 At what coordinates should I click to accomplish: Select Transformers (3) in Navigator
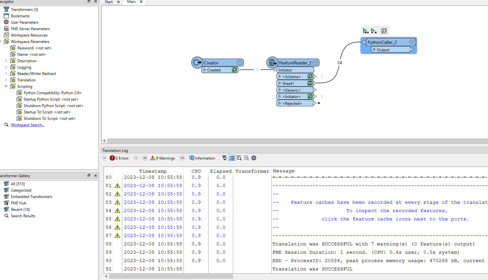(24, 10)
